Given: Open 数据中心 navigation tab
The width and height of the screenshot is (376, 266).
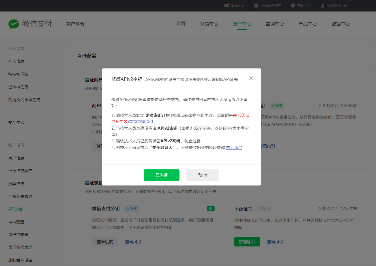Looking at the screenshot, I should tap(341, 24).
